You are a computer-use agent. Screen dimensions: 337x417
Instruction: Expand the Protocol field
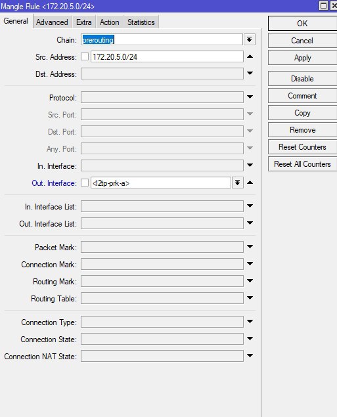tap(250, 97)
